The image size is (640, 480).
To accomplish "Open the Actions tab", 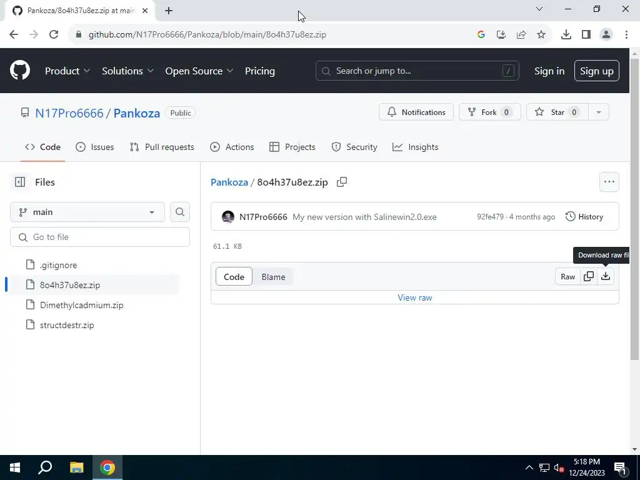I will click(232, 147).
